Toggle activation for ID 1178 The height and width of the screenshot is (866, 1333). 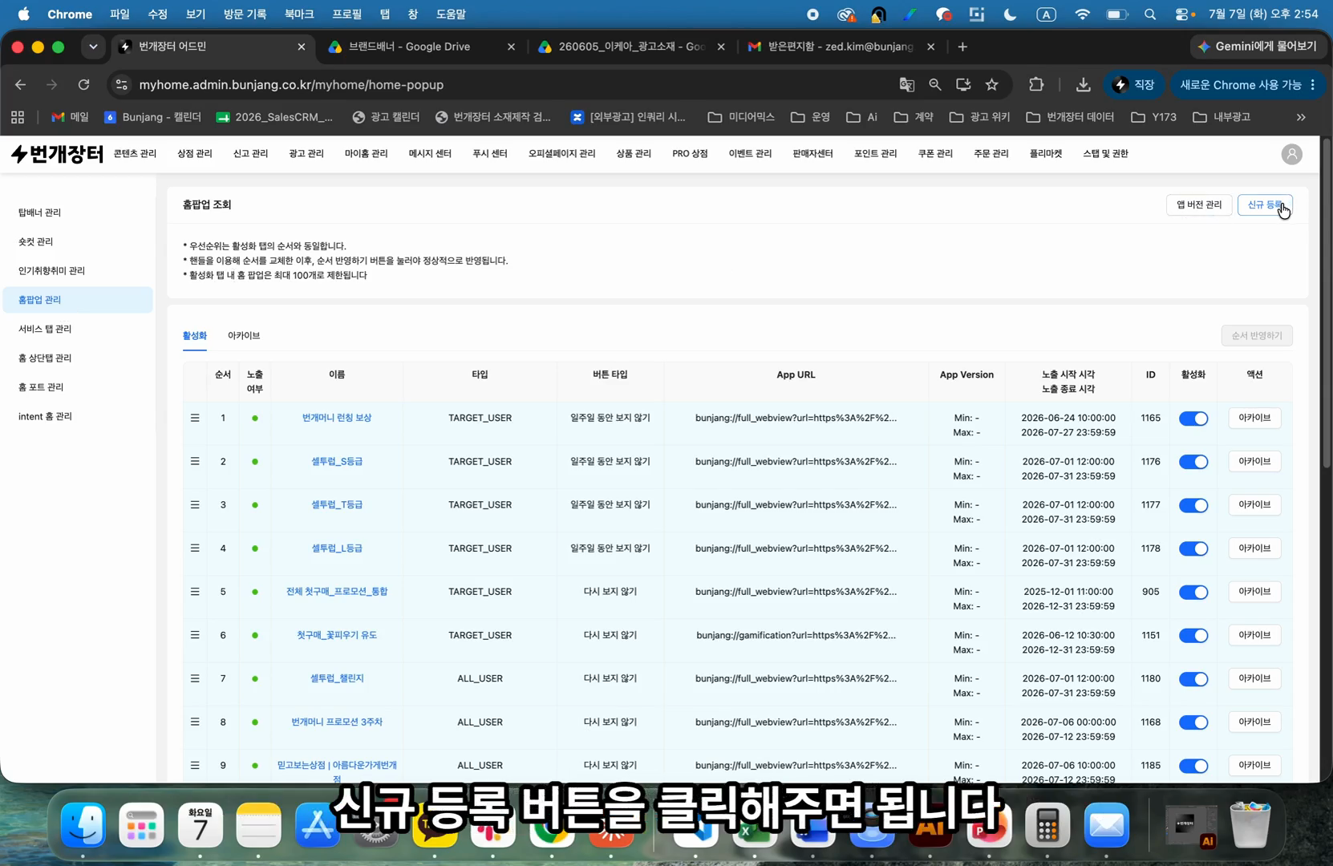pos(1193,548)
